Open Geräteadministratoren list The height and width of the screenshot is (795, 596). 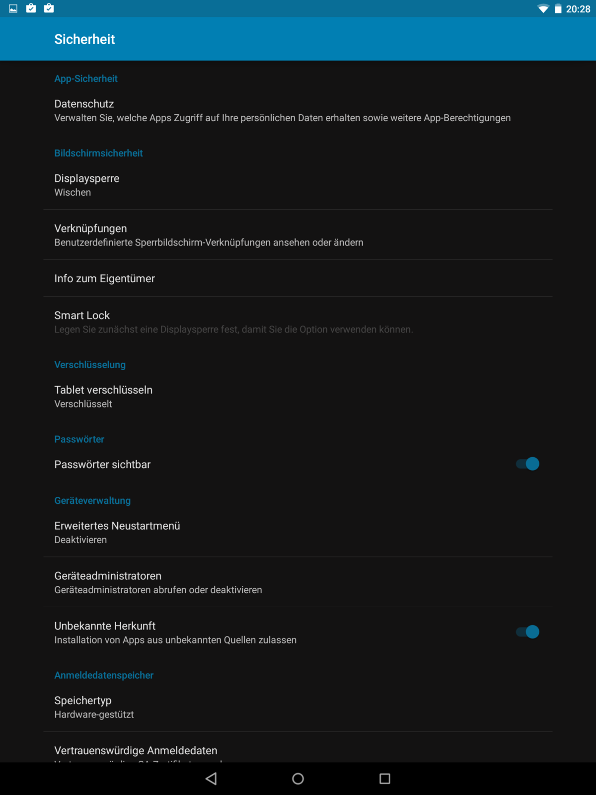pos(158,582)
